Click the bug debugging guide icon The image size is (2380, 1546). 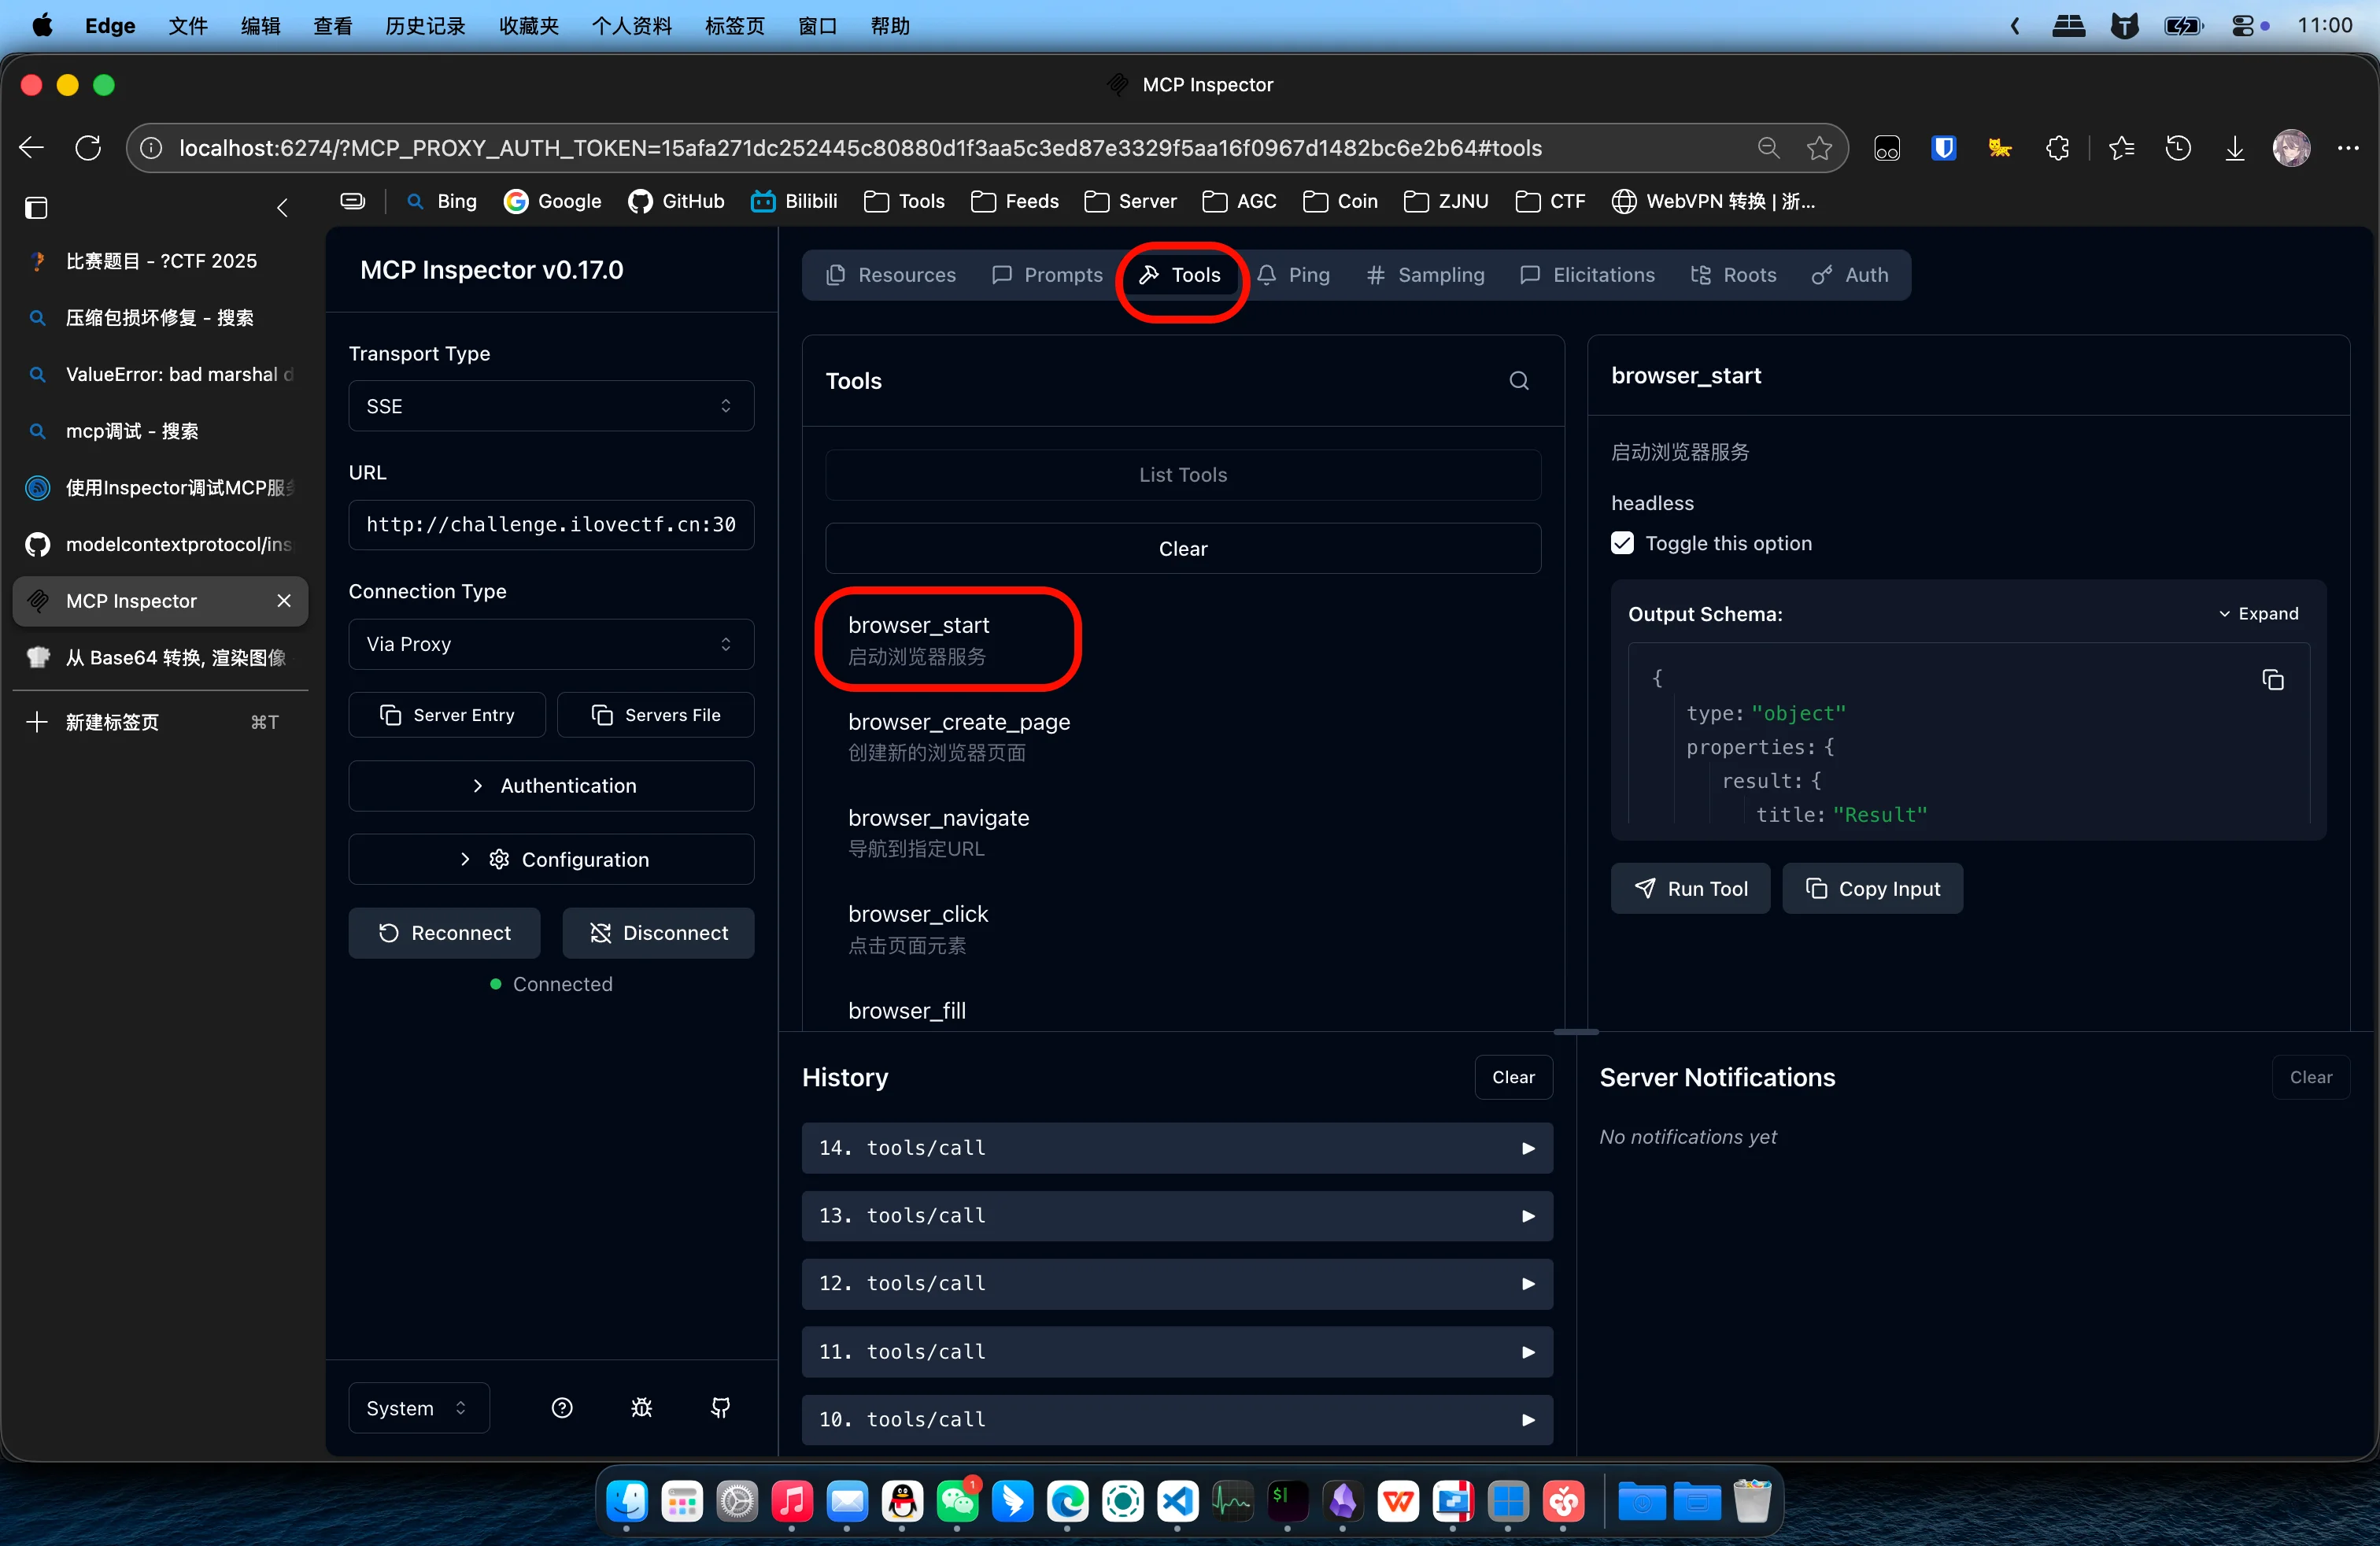click(x=641, y=1407)
